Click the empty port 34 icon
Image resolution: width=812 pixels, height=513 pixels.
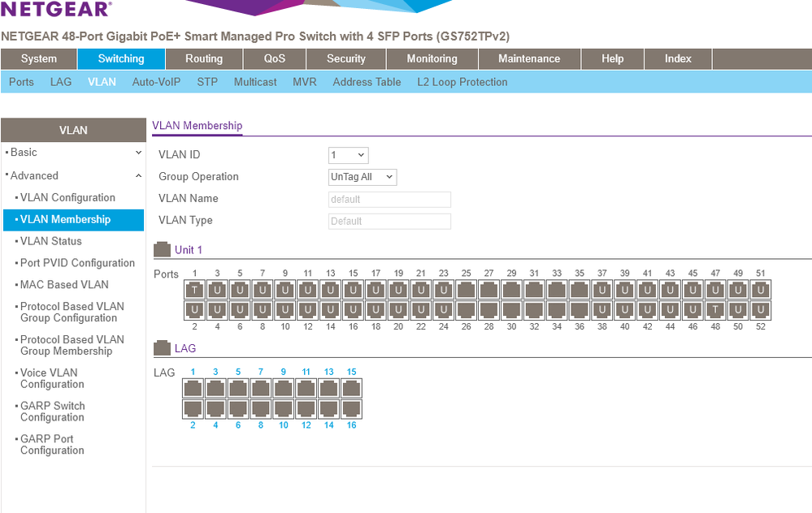click(x=557, y=310)
